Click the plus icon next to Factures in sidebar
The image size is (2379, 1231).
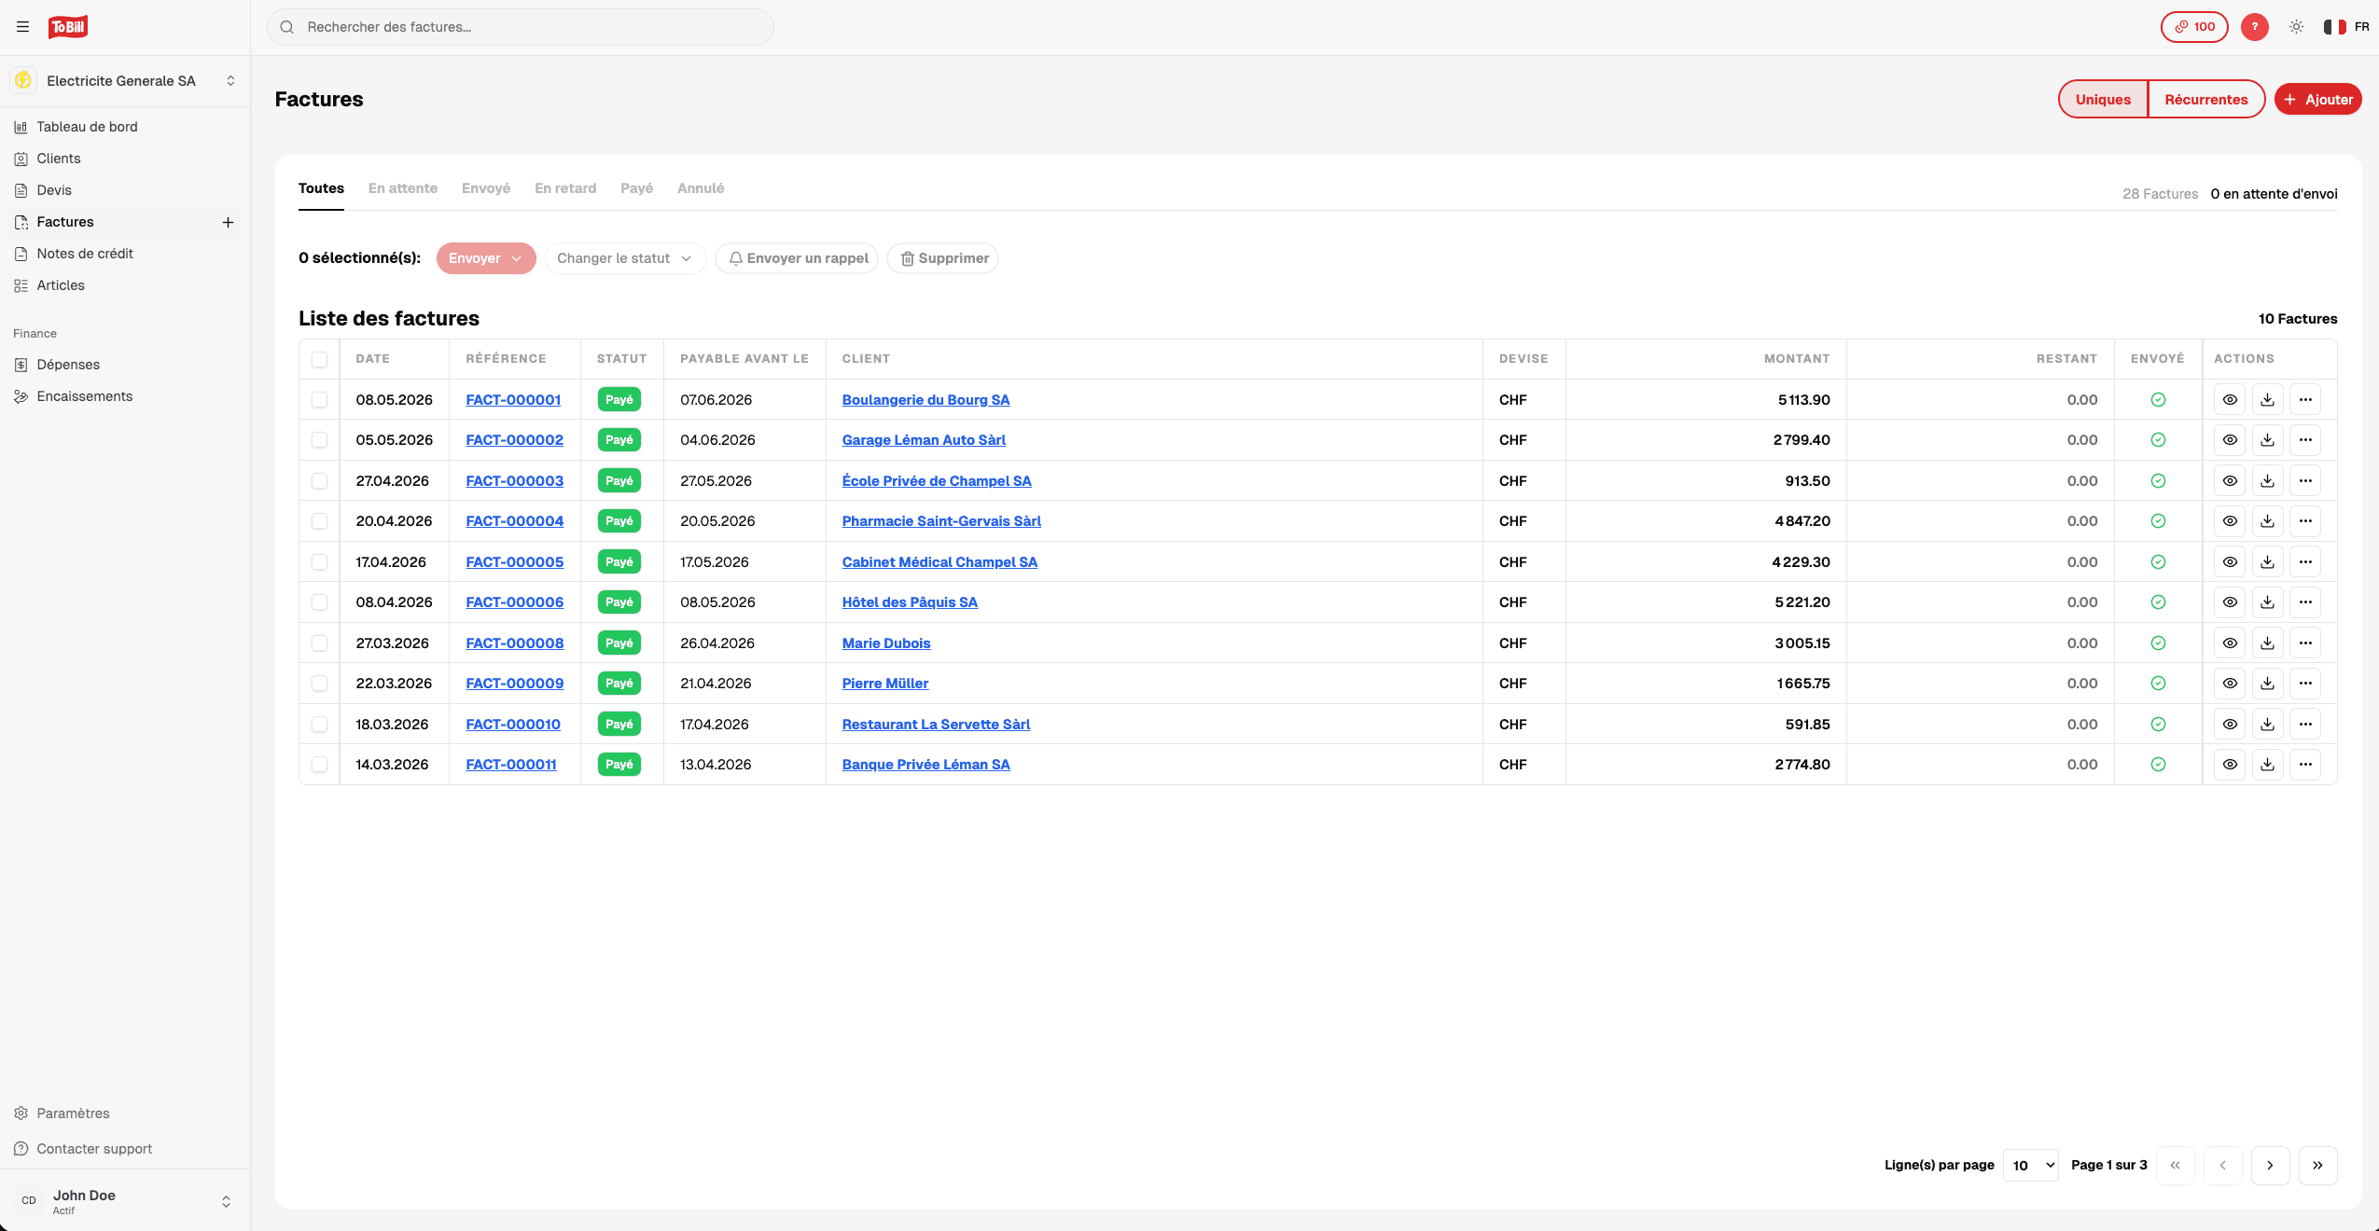point(228,222)
